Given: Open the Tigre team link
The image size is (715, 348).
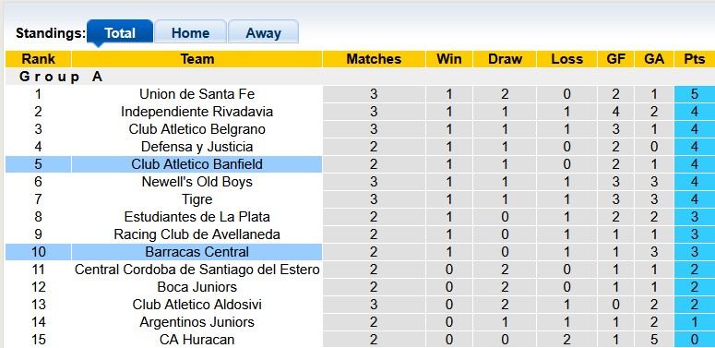Looking at the screenshot, I should 197,199.
